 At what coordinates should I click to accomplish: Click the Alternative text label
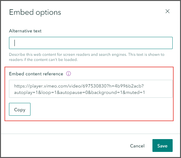(x=25, y=31)
